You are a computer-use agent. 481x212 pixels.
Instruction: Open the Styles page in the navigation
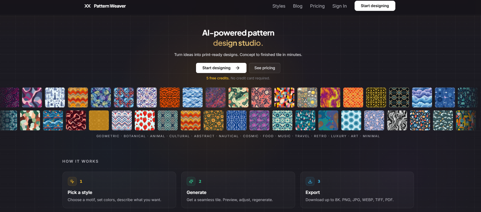tap(279, 6)
